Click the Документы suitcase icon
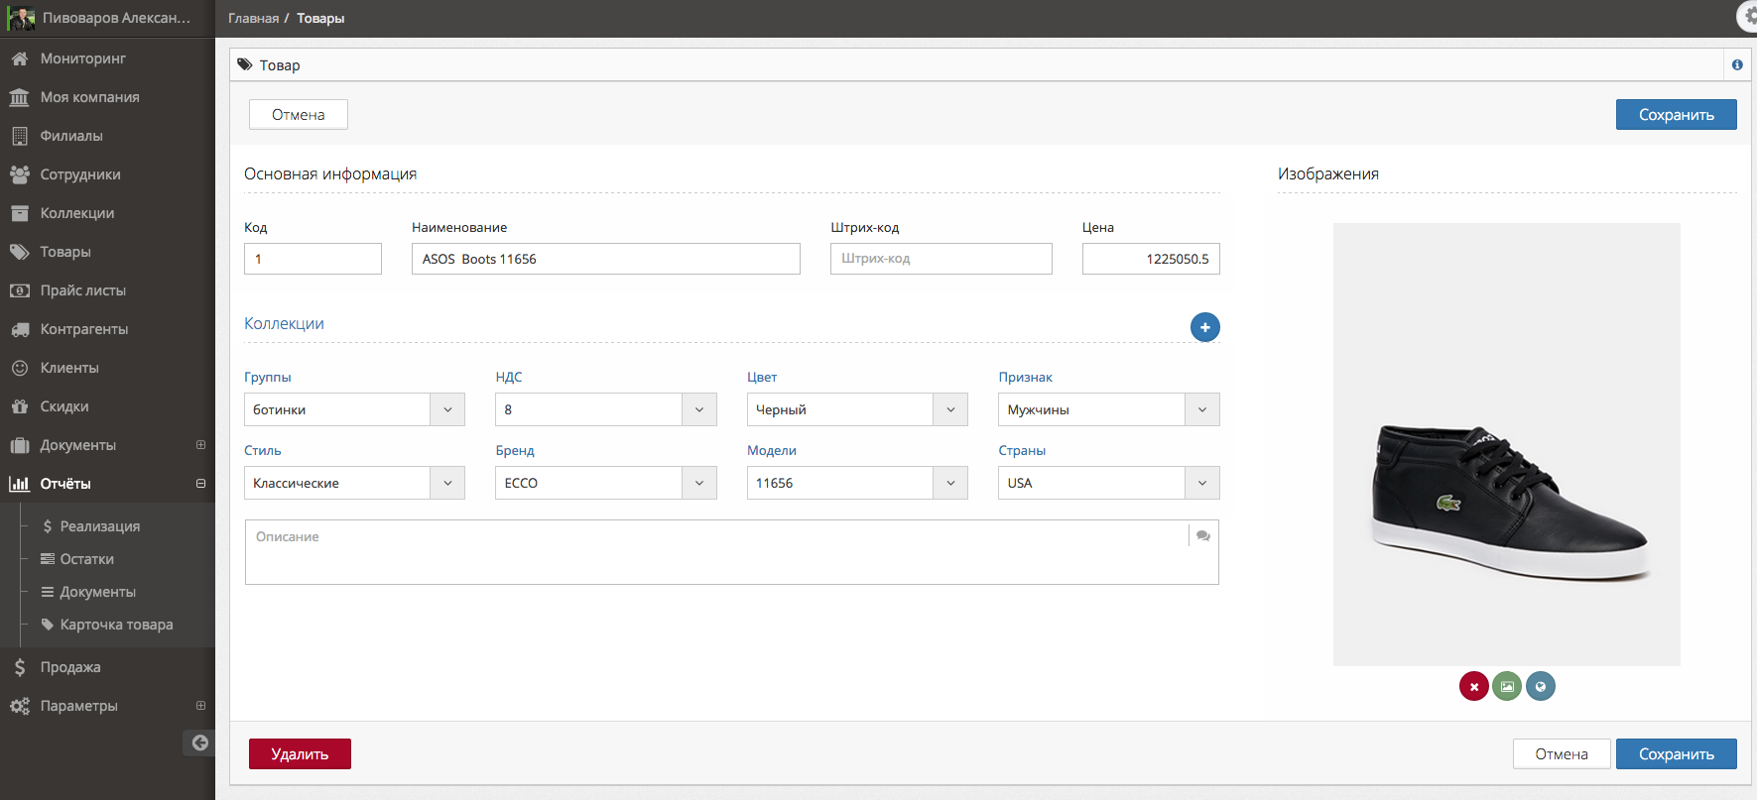Viewport: 1757px width, 800px height. pos(19,445)
